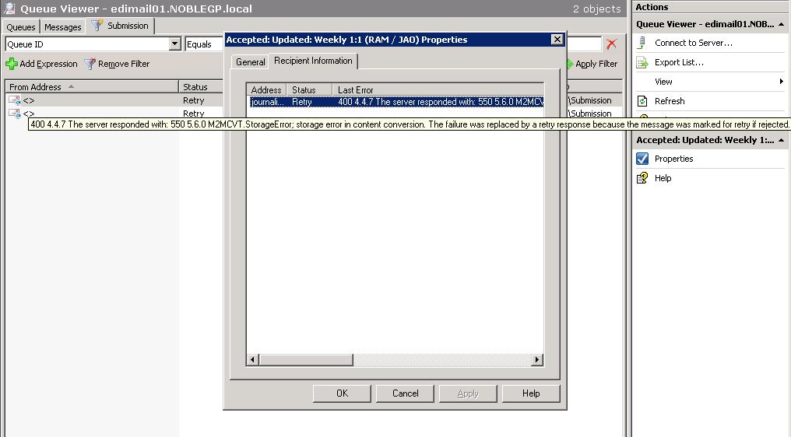This screenshot has width=791, height=437.
Task: Click the Refresh icon in Actions
Action: coord(642,101)
